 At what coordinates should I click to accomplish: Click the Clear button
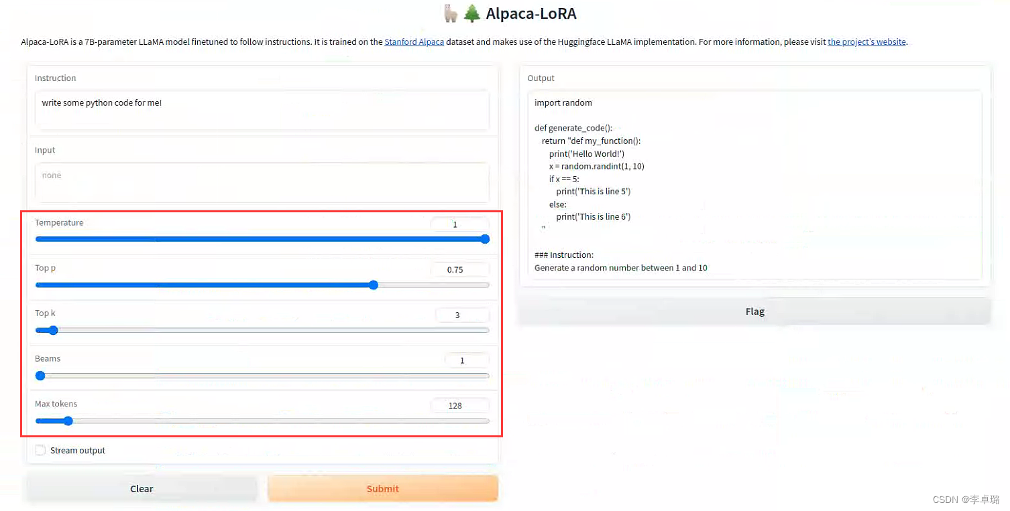pos(142,488)
